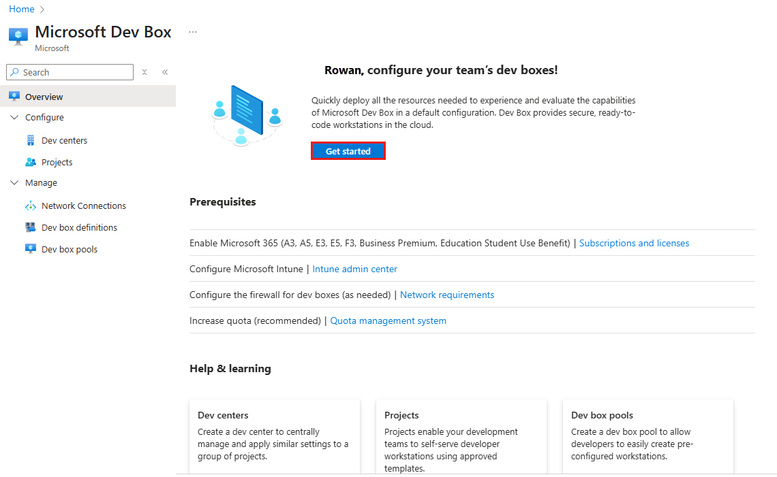Expand the Configure section
The height and width of the screenshot is (477, 777).
pyautogui.click(x=15, y=117)
